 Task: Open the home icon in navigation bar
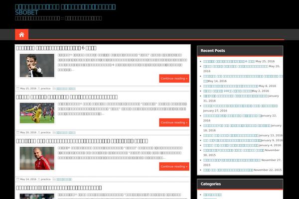(x=22, y=35)
